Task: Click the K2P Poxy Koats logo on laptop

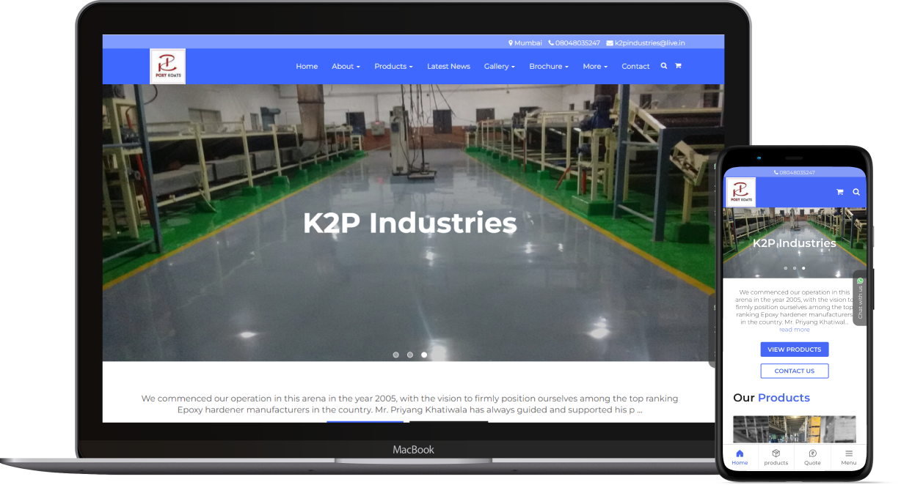Action: click(167, 67)
